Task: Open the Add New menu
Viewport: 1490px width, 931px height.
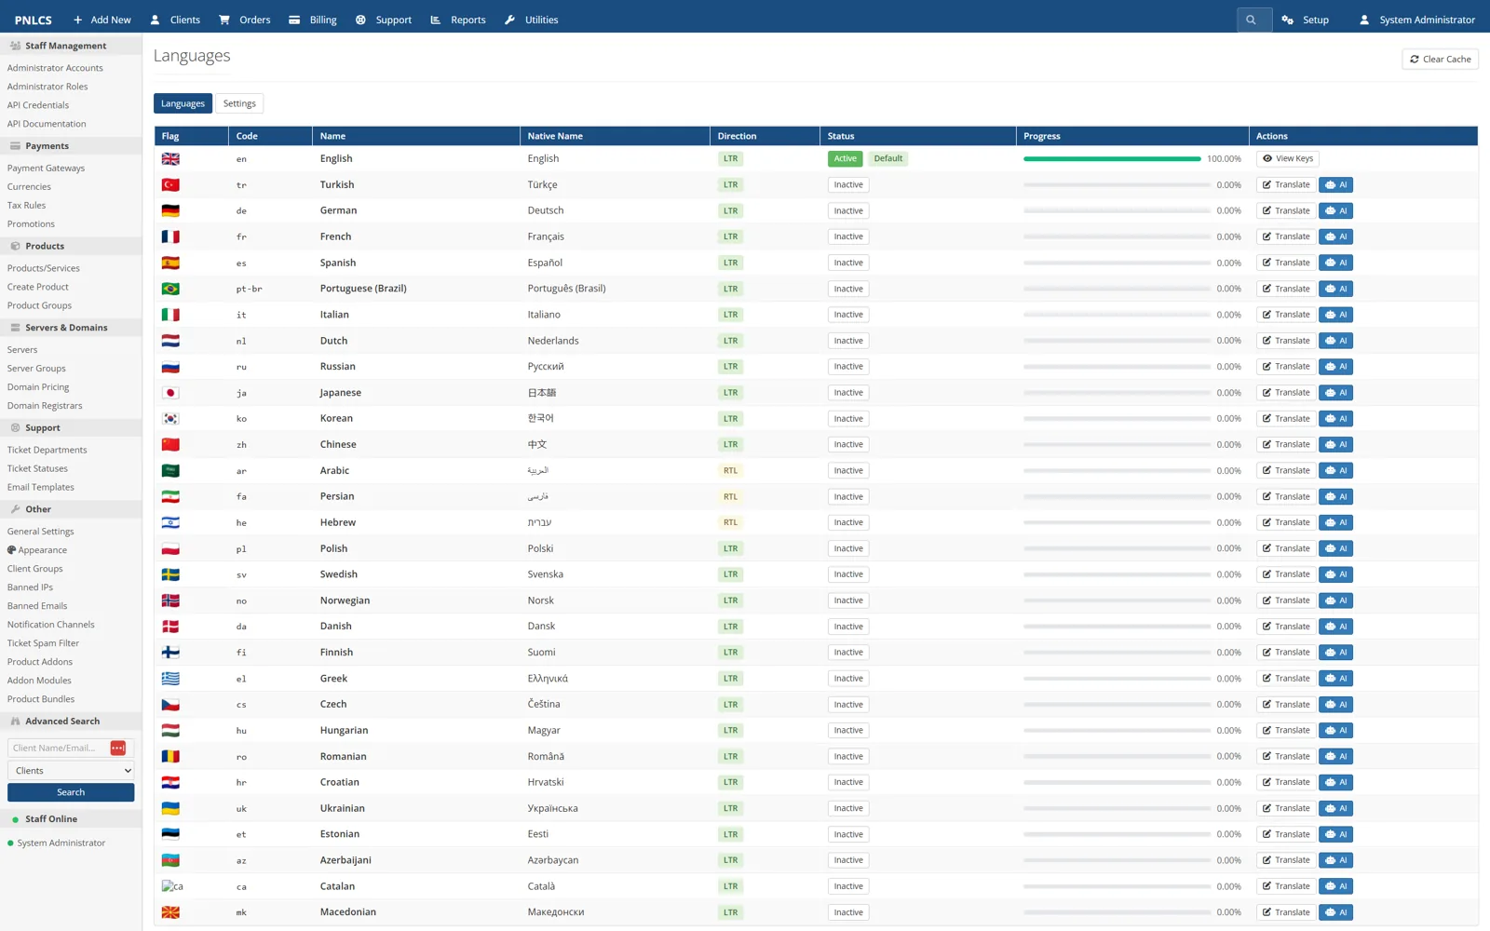Action: point(102,20)
